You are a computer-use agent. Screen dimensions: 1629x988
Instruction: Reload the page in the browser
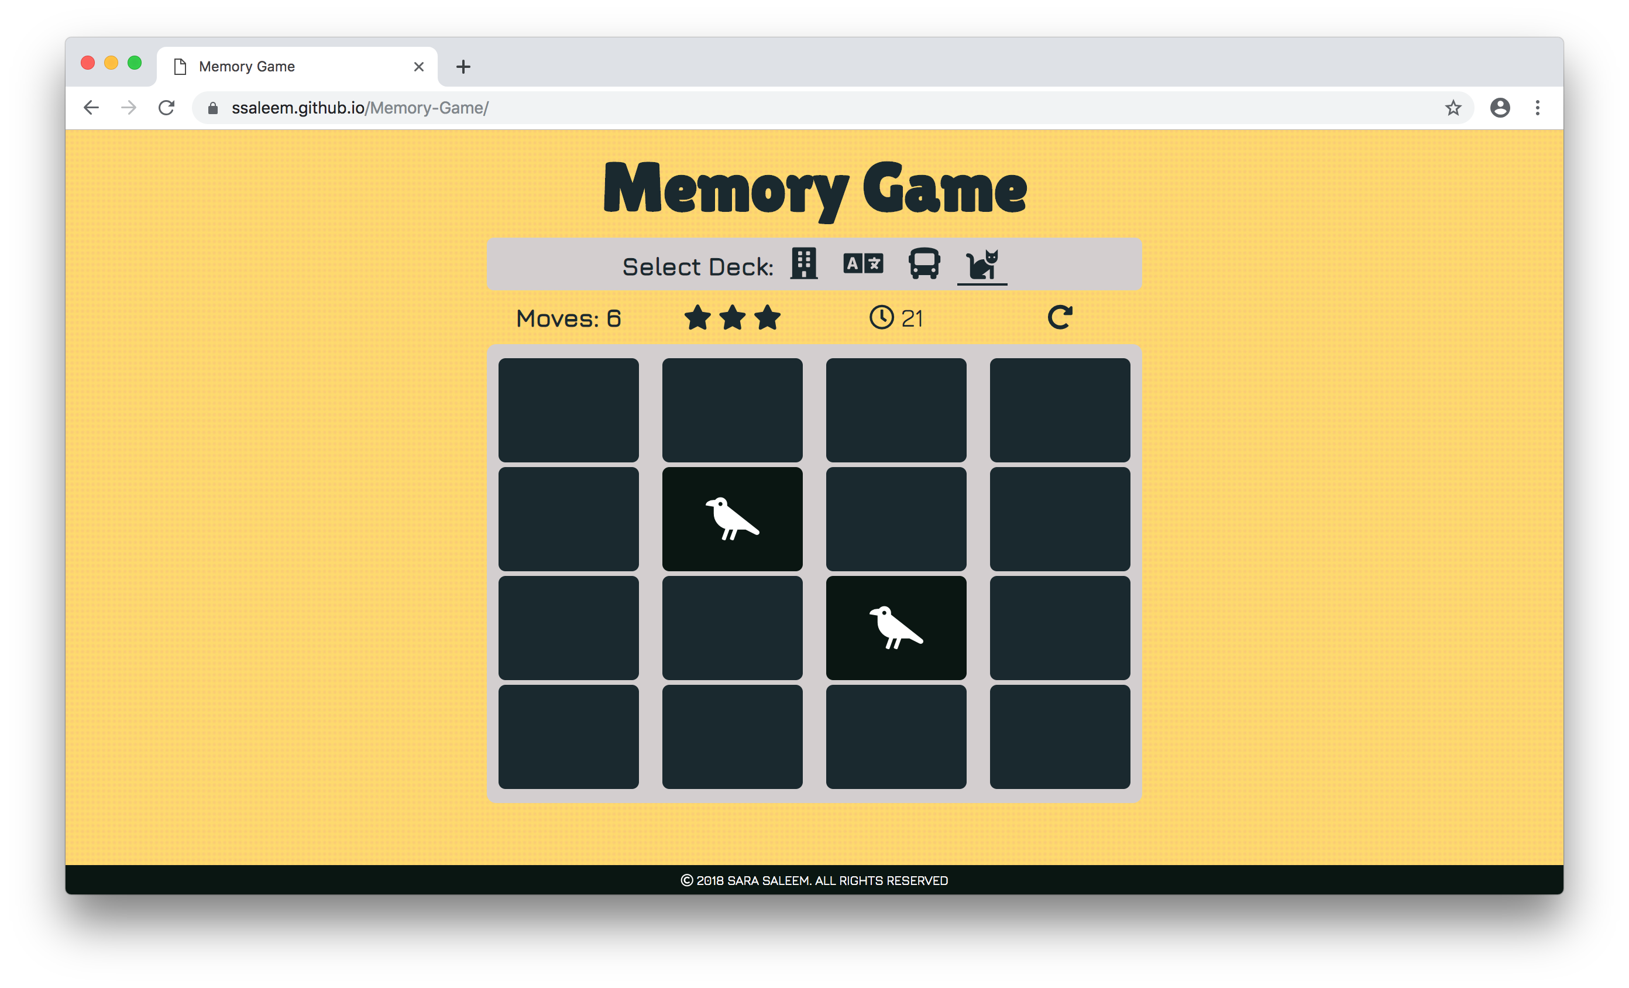tap(167, 108)
